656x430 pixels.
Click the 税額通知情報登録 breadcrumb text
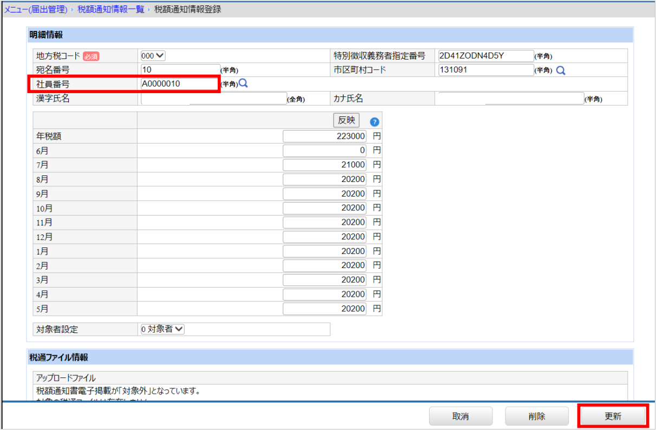[x=187, y=9]
